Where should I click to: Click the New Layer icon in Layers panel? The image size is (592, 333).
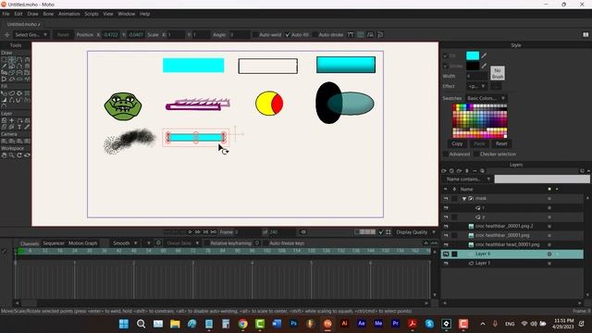[444, 170]
